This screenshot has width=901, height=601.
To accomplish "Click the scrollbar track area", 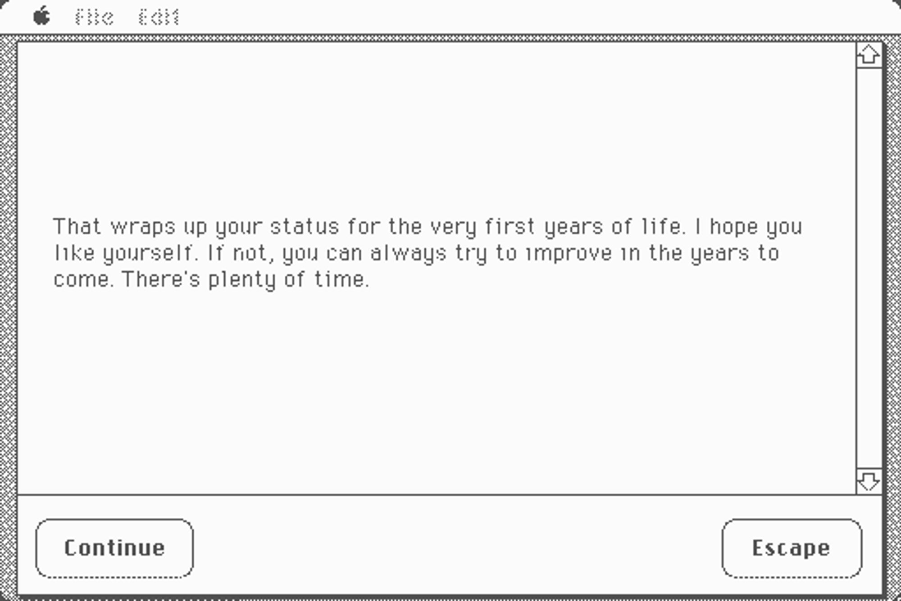I will pyautogui.click(x=869, y=268).
